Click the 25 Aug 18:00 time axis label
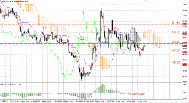 pos(89,101)
